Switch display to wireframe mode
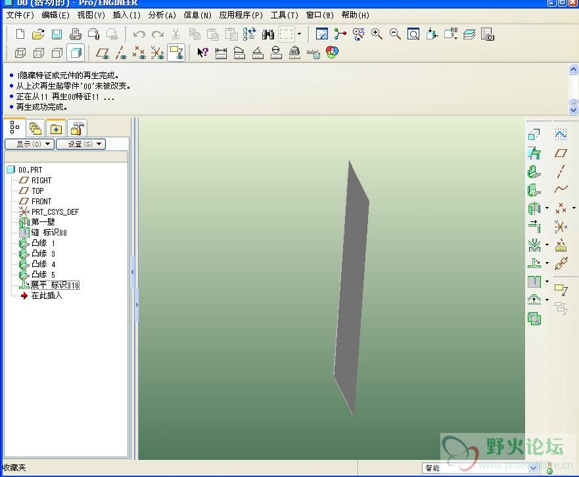 [x=20, y=53]
